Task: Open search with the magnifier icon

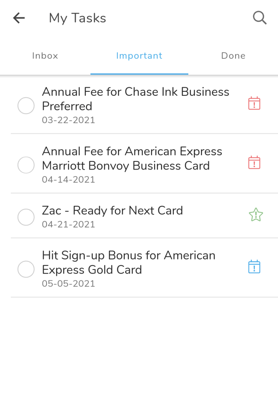Action: (x=260, y=18)
